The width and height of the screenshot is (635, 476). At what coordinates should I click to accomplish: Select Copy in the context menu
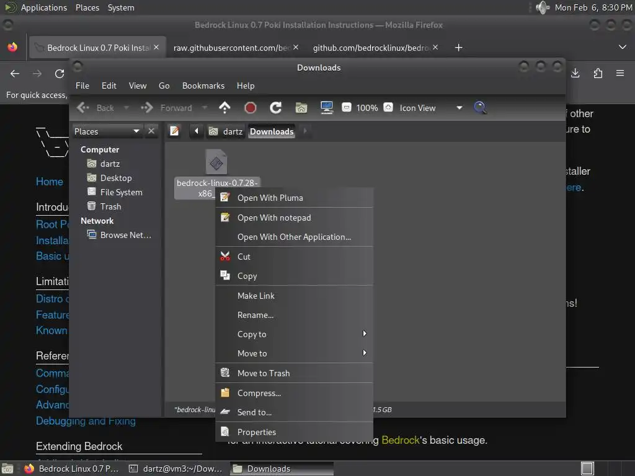pos(294,276)
